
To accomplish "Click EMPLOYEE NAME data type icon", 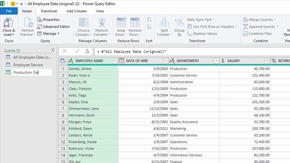I will [71, 61].
